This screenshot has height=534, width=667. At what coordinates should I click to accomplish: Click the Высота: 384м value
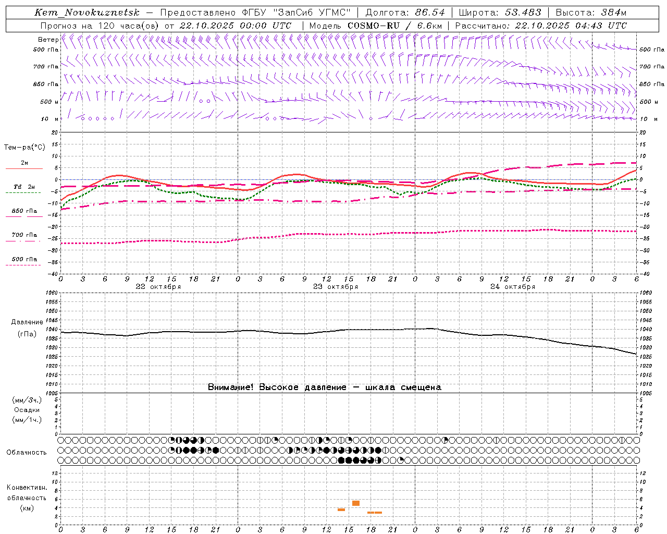pyautogui.click(x=591, y=13)
